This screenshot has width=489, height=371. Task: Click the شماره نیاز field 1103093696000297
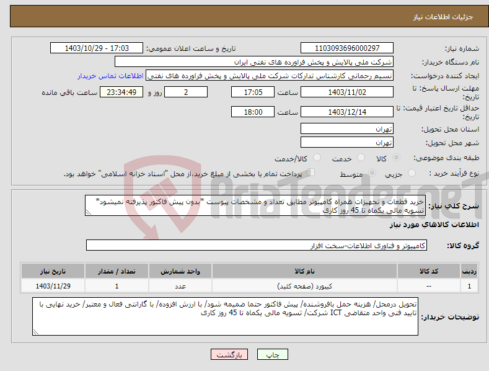(347, 48)
